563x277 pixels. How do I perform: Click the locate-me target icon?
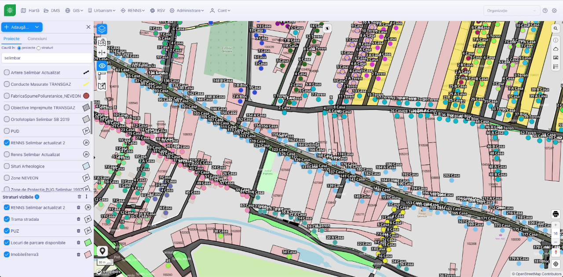tap(556, 264)
